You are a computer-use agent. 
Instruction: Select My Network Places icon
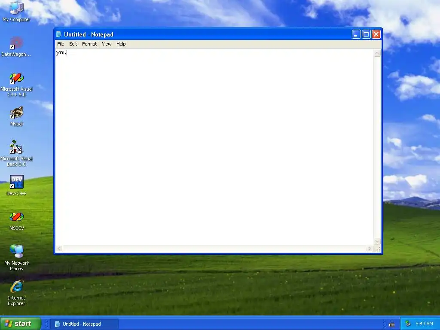[x=17, y=258]
